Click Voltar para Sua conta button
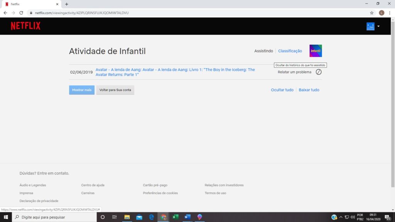 point(115,90)
